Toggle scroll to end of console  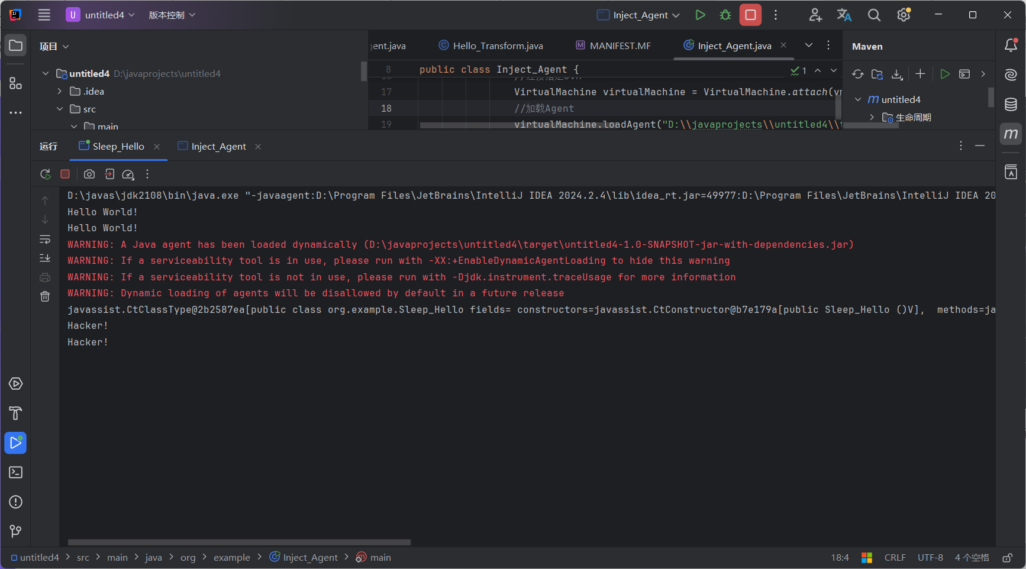pos(45,258)
